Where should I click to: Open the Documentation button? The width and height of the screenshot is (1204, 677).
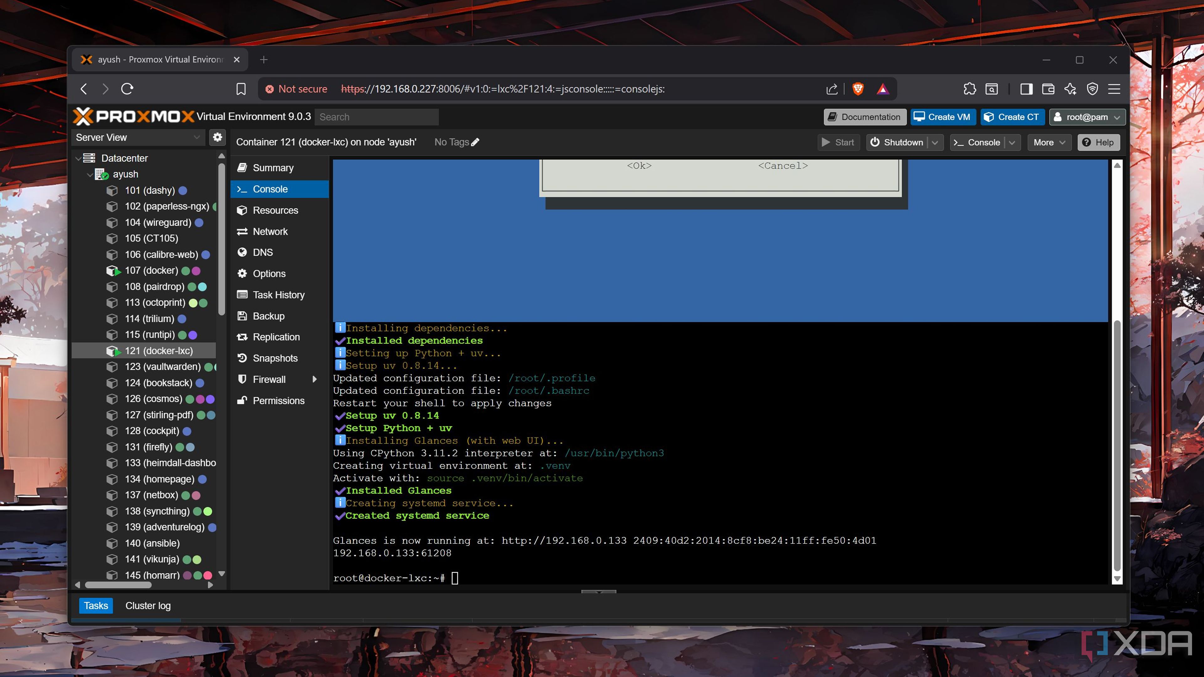tap(865, 117)
